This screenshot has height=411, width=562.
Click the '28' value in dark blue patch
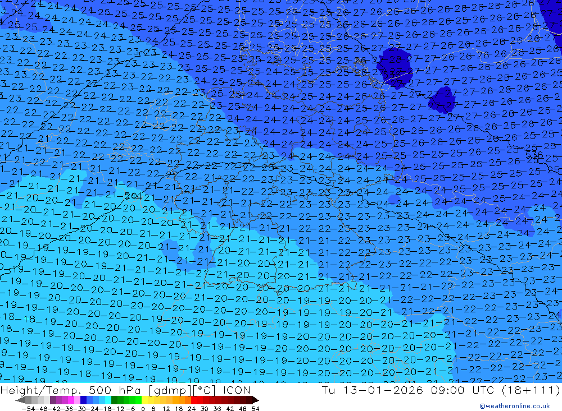point(395,60)
